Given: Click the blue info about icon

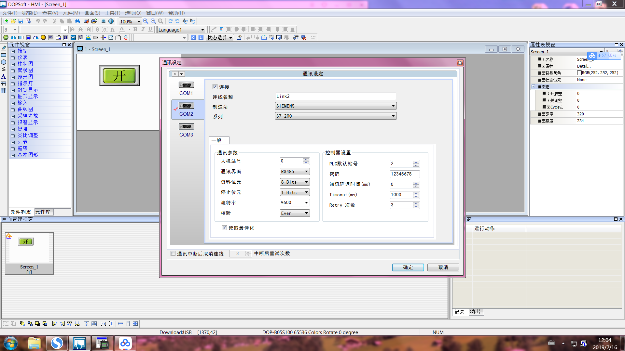Looking at the screenshot, I should point(111,21).
